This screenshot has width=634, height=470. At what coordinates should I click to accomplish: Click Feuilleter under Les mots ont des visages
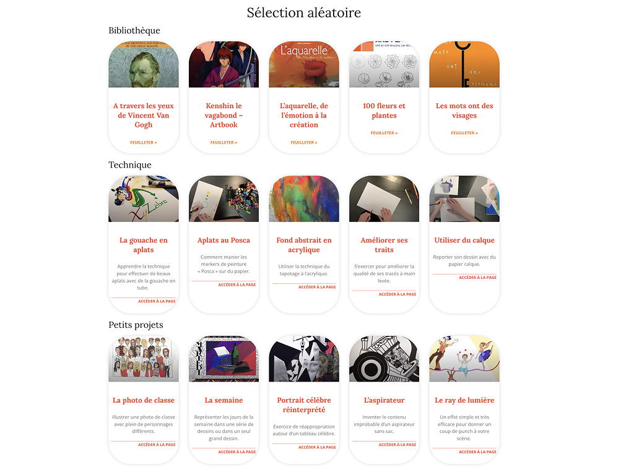(464, 133)
